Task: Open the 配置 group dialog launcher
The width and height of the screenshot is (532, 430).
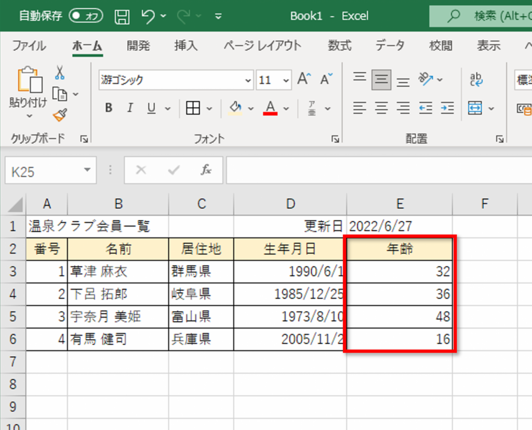Action: click(499, 139)
